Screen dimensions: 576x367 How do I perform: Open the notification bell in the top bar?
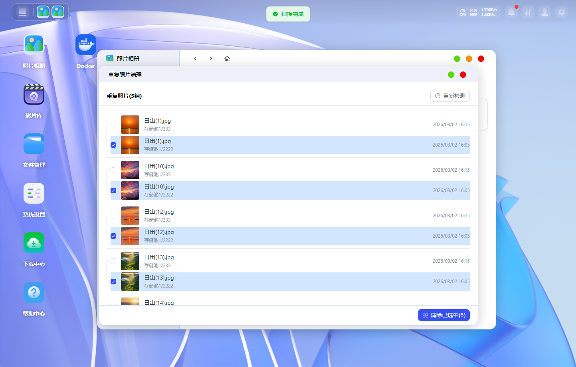coord(511,12)
